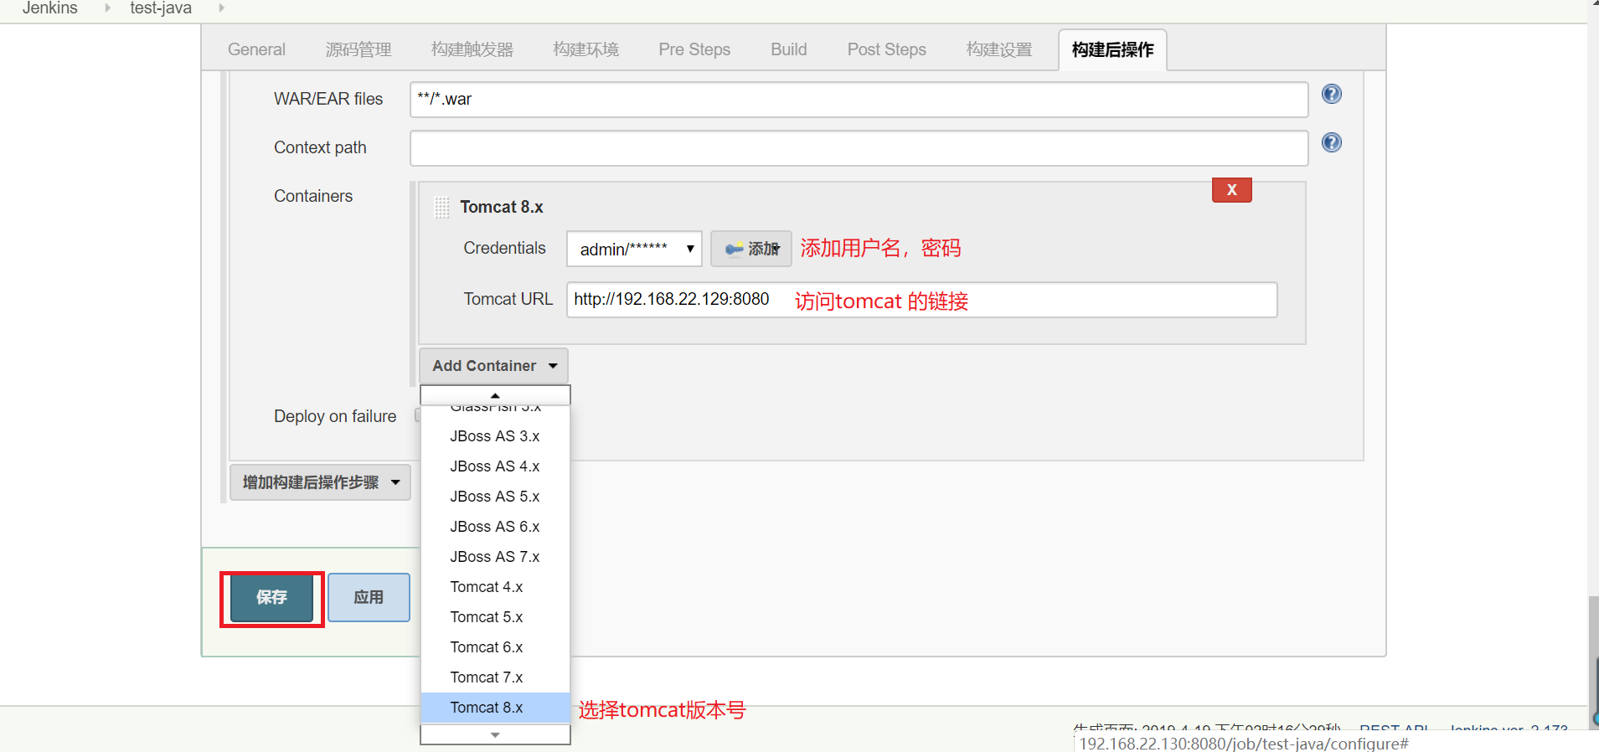Screen dimensions: 1599x752
Task: Open 增加构建后操作步骤 dropdown
Action: (320, 482)
